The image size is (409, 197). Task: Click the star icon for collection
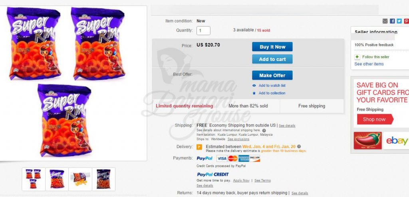pos(254,93)
